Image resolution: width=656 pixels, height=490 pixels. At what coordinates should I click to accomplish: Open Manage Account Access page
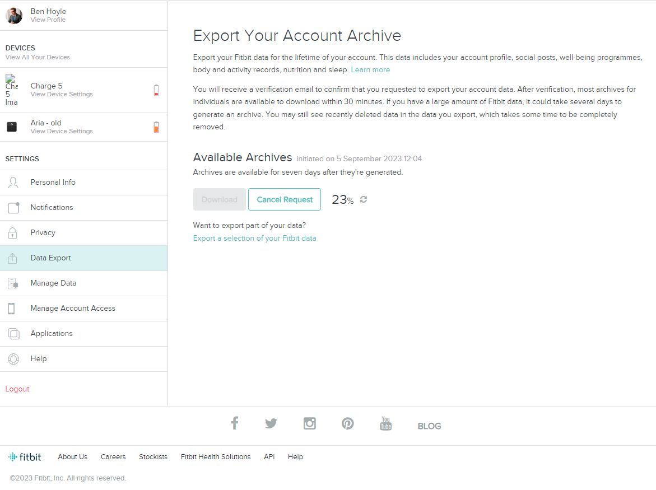[x=73, y=309]
